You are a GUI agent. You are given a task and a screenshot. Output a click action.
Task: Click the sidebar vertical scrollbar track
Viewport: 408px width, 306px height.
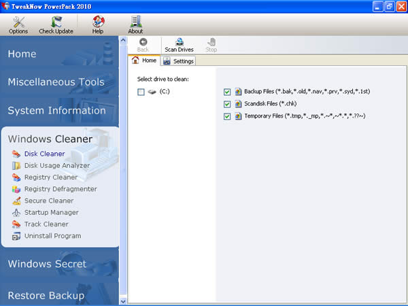click(x=123, y=171)
